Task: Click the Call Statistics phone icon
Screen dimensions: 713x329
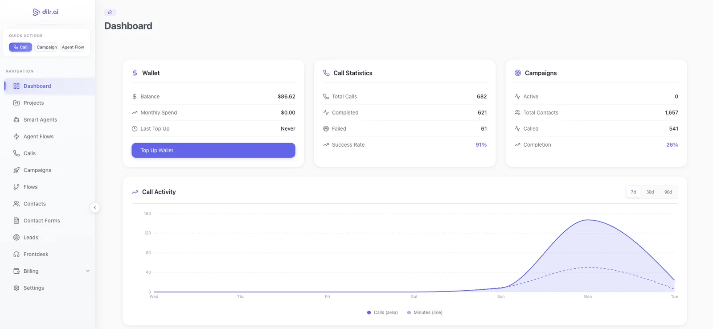Action: [x=327, y=73]
